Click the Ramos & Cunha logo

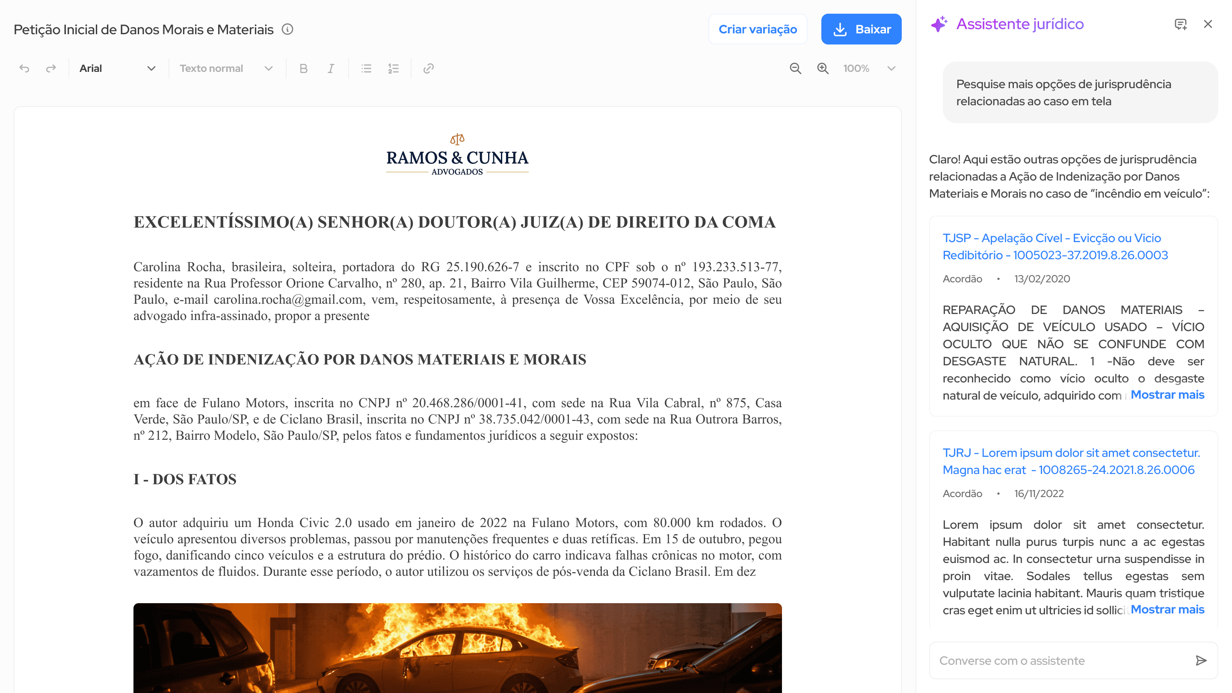click(x=457, y=155)
